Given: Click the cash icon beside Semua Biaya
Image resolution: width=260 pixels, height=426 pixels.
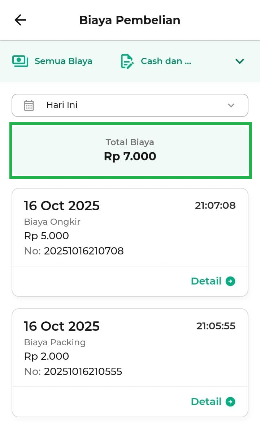Looking at the screenshot, I should [20, 61].
